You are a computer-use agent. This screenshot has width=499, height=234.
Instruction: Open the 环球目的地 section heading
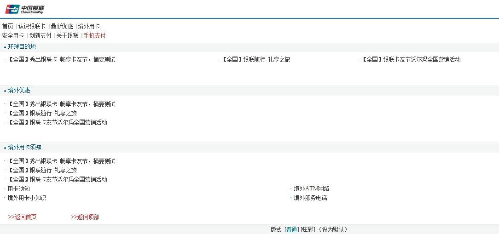click(x=22, y=47)
